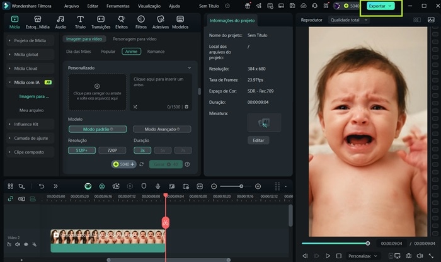Click the cloud upload icon in title bar

click(x=304, y=6)
